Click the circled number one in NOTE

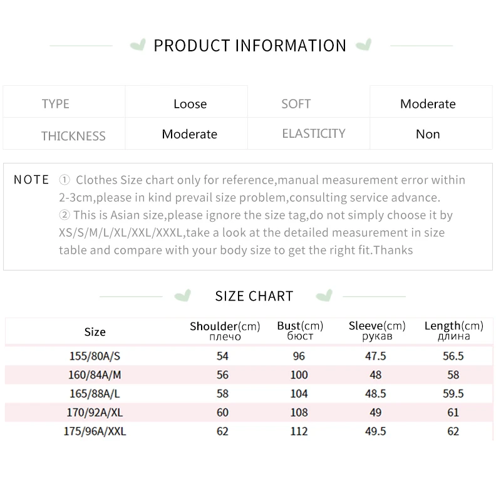(65, 180)
